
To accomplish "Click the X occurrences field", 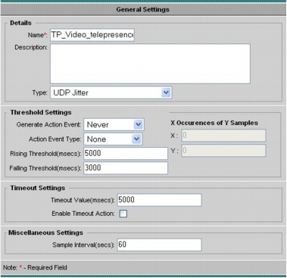I will coord(223,136).
